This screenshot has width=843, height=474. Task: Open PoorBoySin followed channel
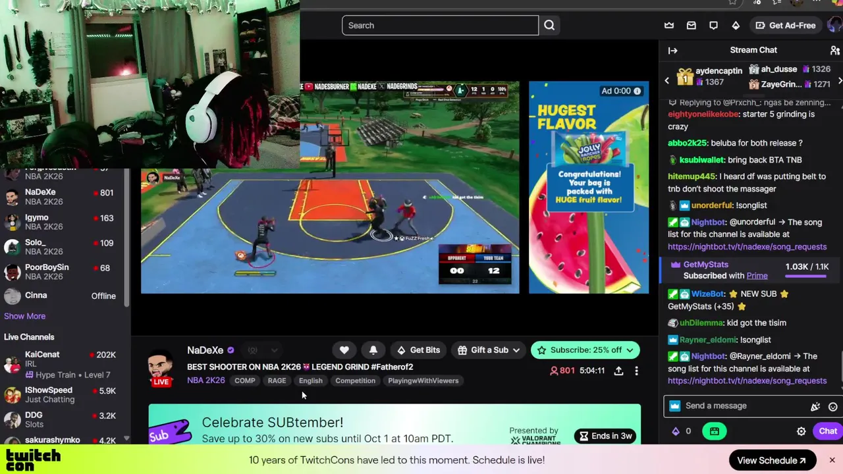click(63, 272)
